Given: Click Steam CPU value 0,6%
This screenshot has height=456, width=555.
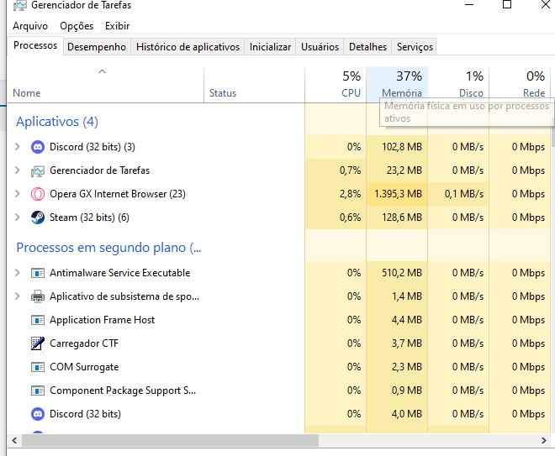Looking at the screenshot, I should click(350, 218).
